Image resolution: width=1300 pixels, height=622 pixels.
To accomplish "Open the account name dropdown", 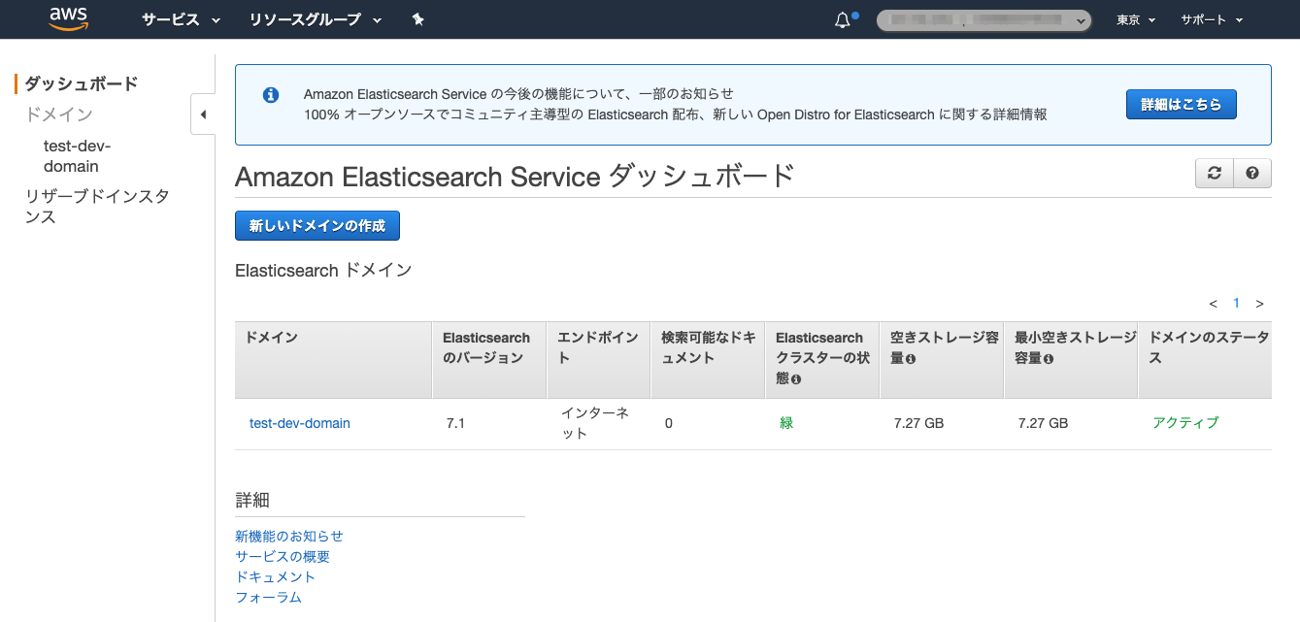I will (x=983, y=18).
